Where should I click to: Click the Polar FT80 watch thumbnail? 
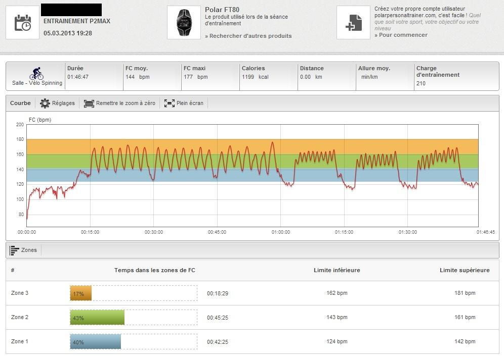click(184, 23)
